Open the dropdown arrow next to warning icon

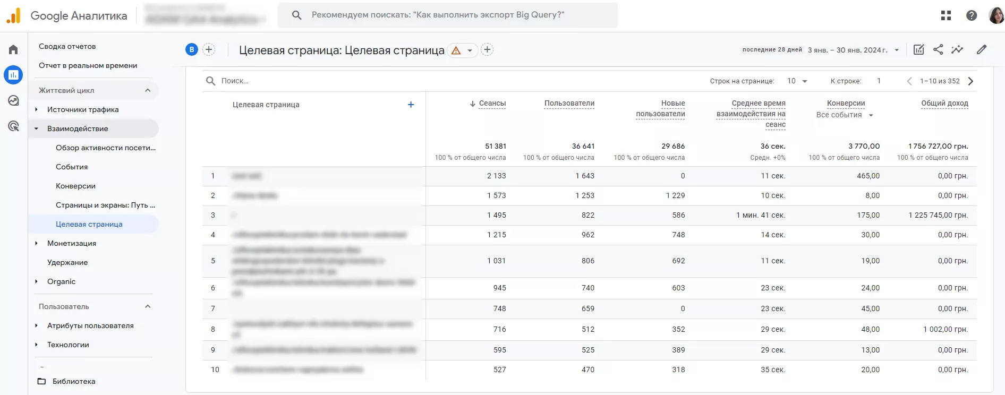click(470, 50)
